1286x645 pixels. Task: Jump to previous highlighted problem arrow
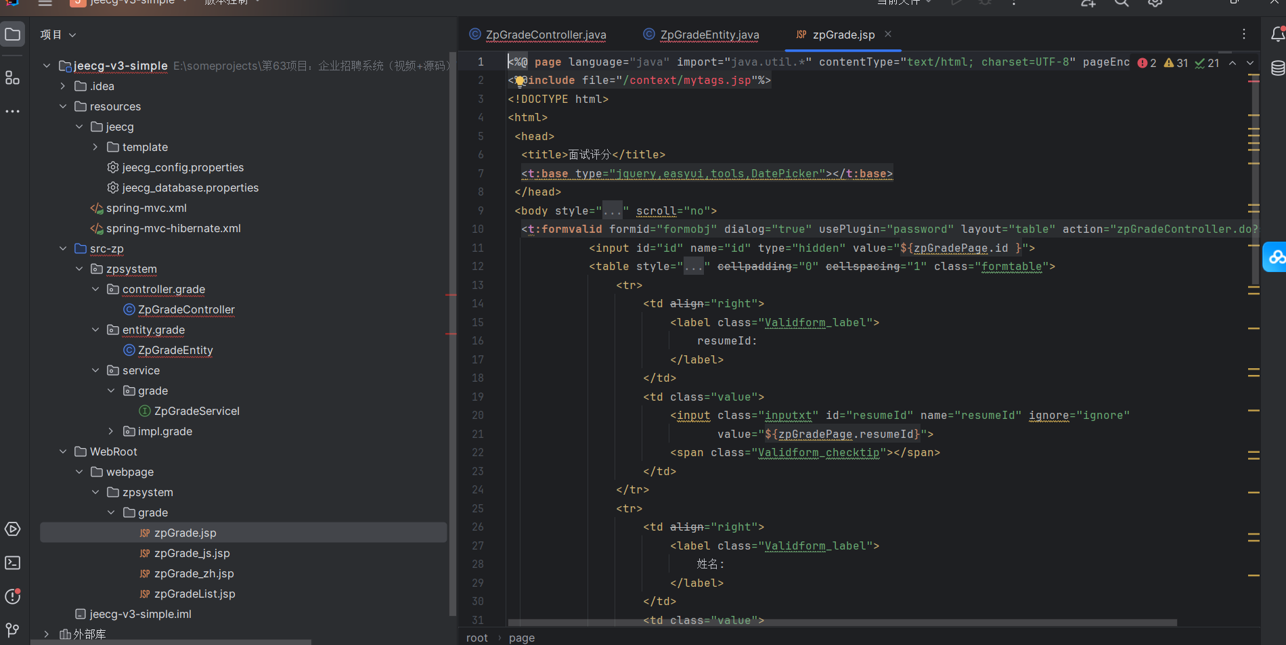coord(1233,63)
